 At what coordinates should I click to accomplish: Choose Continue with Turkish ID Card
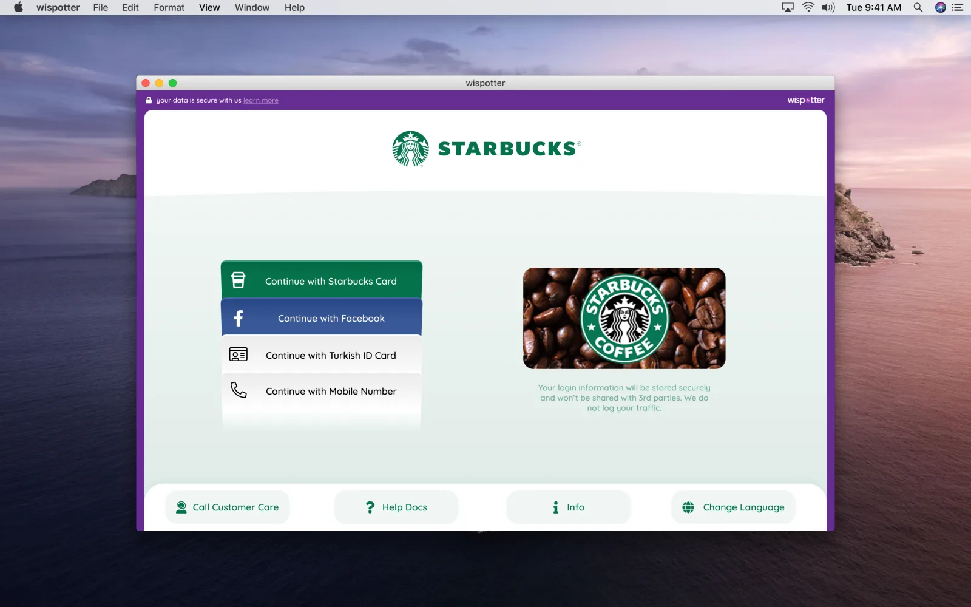(322, 354)
